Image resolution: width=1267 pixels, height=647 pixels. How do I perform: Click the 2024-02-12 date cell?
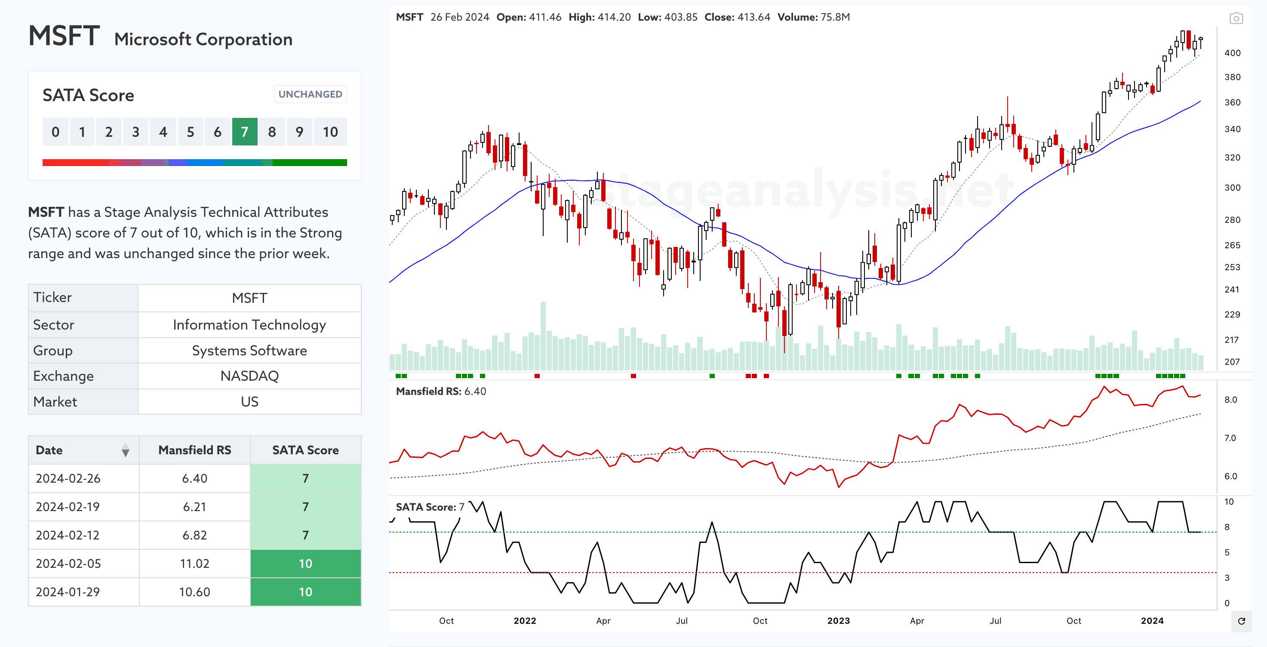84,535
